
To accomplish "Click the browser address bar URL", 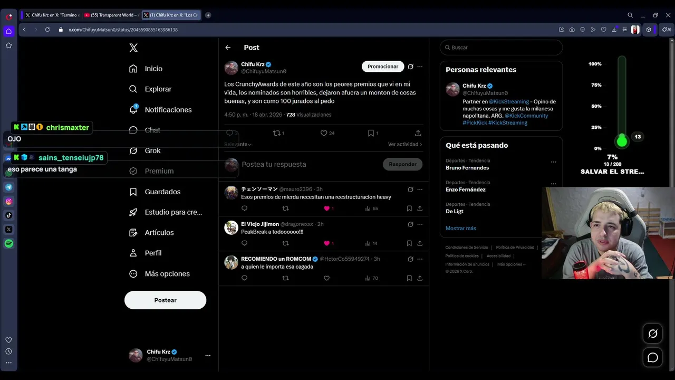I will click(x=123, y=30).
